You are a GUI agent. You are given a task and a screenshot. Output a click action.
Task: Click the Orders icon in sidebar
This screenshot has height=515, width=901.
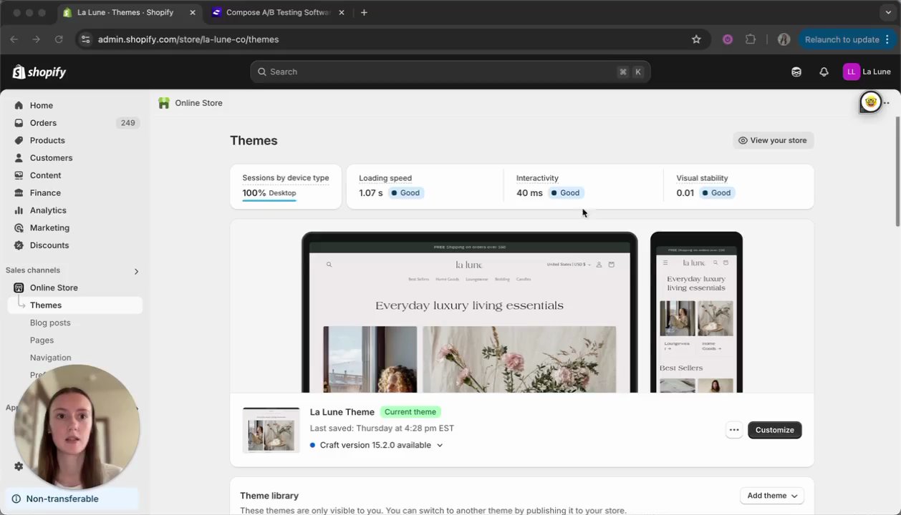pos(19,123)
